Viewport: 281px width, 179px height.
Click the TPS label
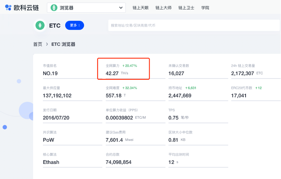tap(172, 110)
